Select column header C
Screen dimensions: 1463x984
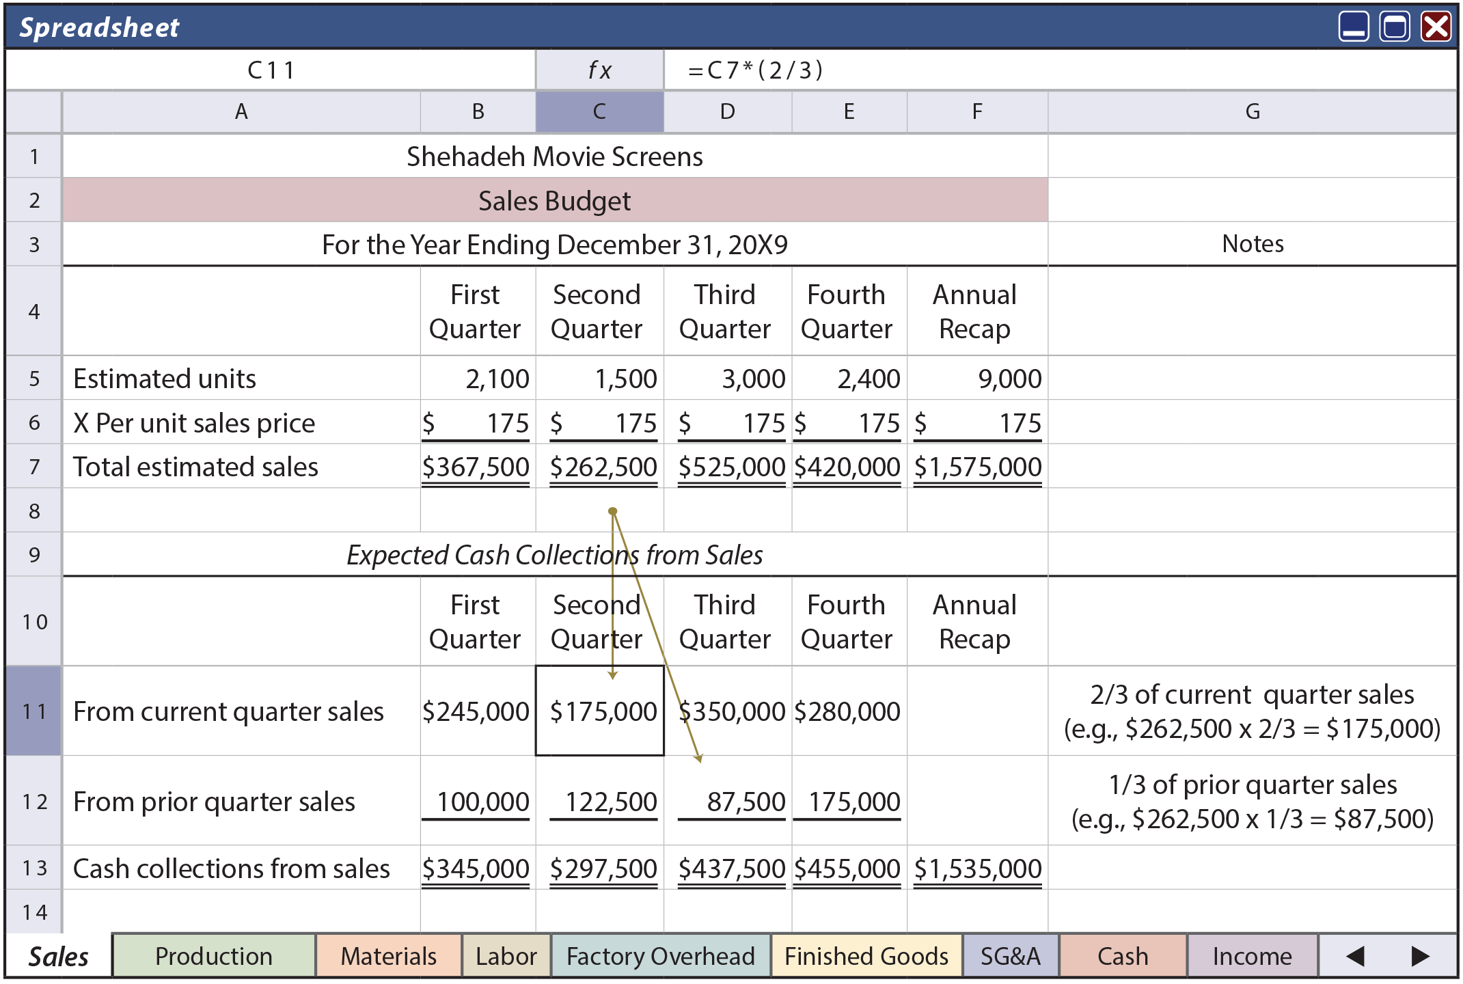tap(599, 111)
